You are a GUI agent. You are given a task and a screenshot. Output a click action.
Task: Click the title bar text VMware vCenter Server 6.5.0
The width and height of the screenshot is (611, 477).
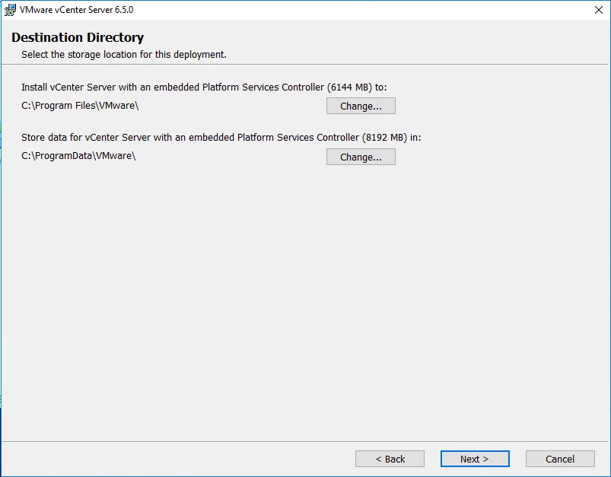[76, 10]
